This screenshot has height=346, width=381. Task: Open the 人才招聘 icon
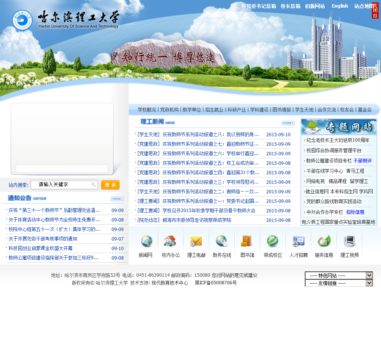[x=298, y=241]
